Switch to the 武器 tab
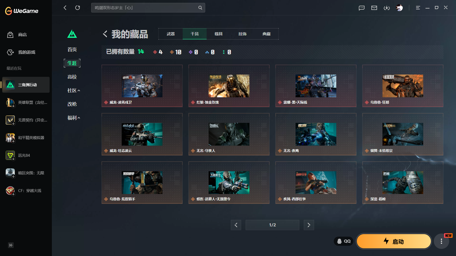 tap(171, 34)
